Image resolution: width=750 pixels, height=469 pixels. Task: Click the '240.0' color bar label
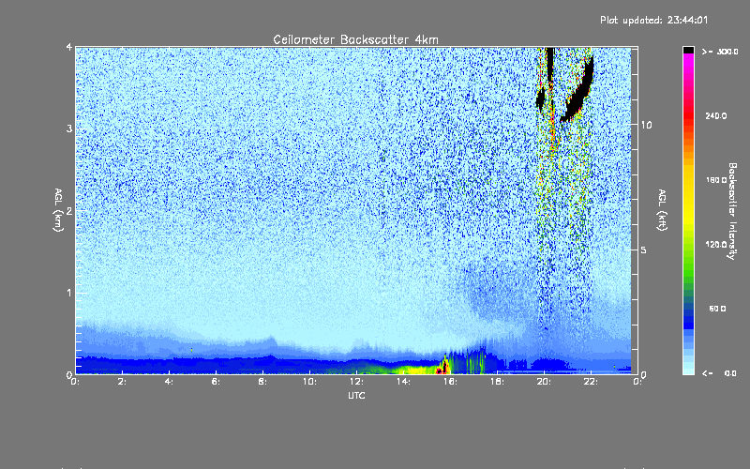[716, 115]
